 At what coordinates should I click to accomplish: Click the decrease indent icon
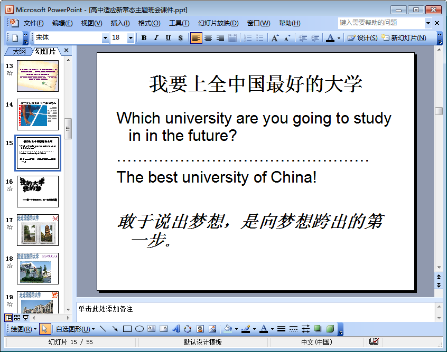[x=302, y=38]
